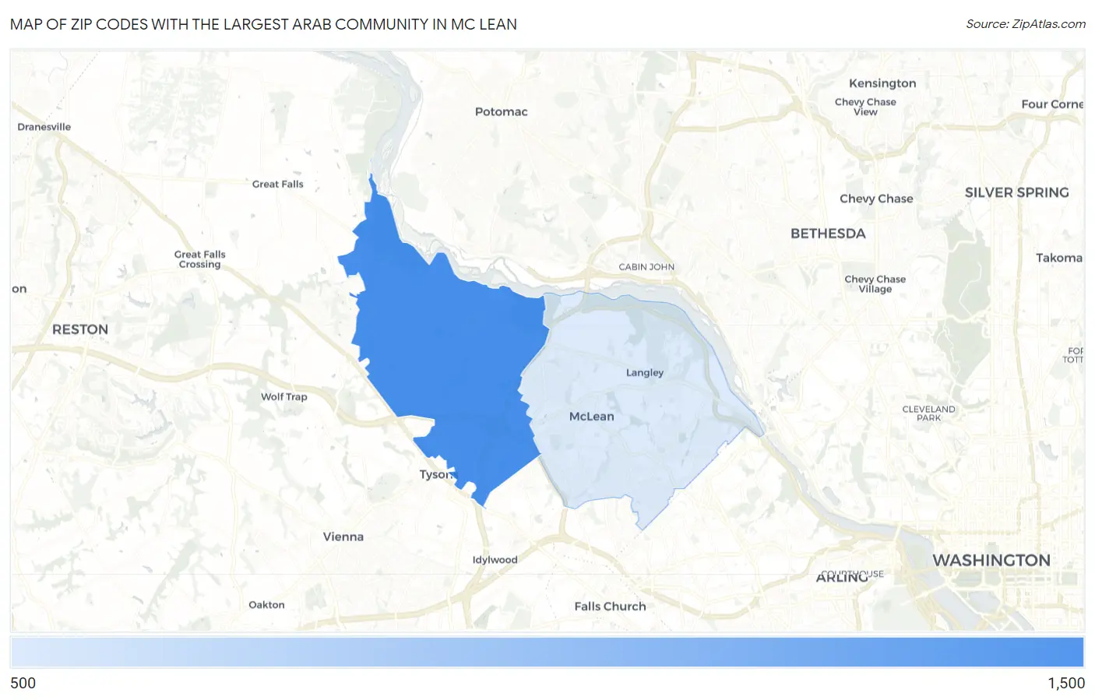Click the 'Langley' map label
The image size is (1095, 700).
coord(645,373)
